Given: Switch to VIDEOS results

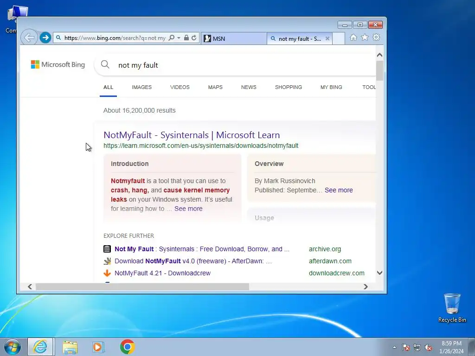Looking at the screenshot, I should 180,87.
